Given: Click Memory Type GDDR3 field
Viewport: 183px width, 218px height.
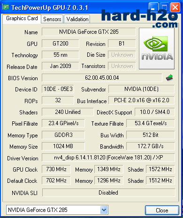Looking at the screenshot, I should pos(63,135).
